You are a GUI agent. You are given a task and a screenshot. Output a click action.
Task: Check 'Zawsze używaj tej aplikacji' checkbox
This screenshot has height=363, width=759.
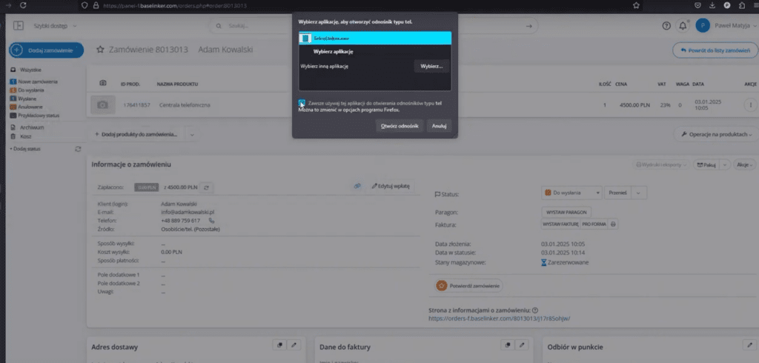click(x=302, y=104)
